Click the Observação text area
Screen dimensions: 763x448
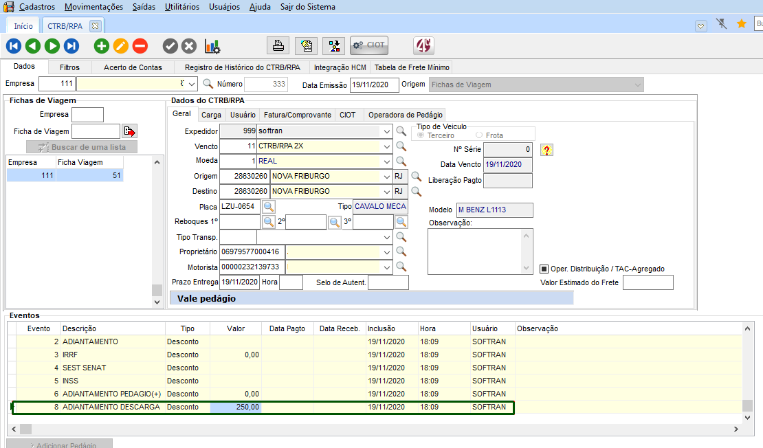(474, 251)
